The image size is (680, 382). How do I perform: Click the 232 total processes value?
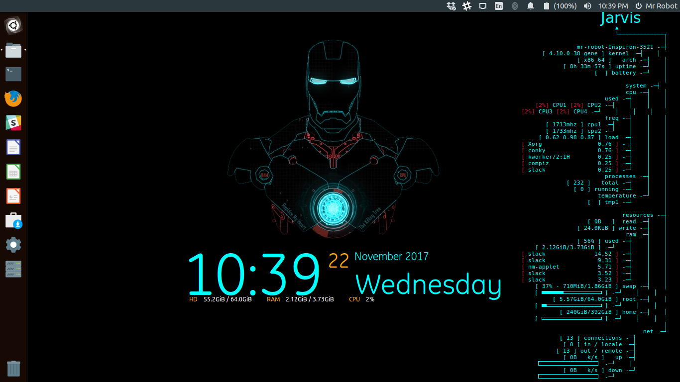point(578,183)
